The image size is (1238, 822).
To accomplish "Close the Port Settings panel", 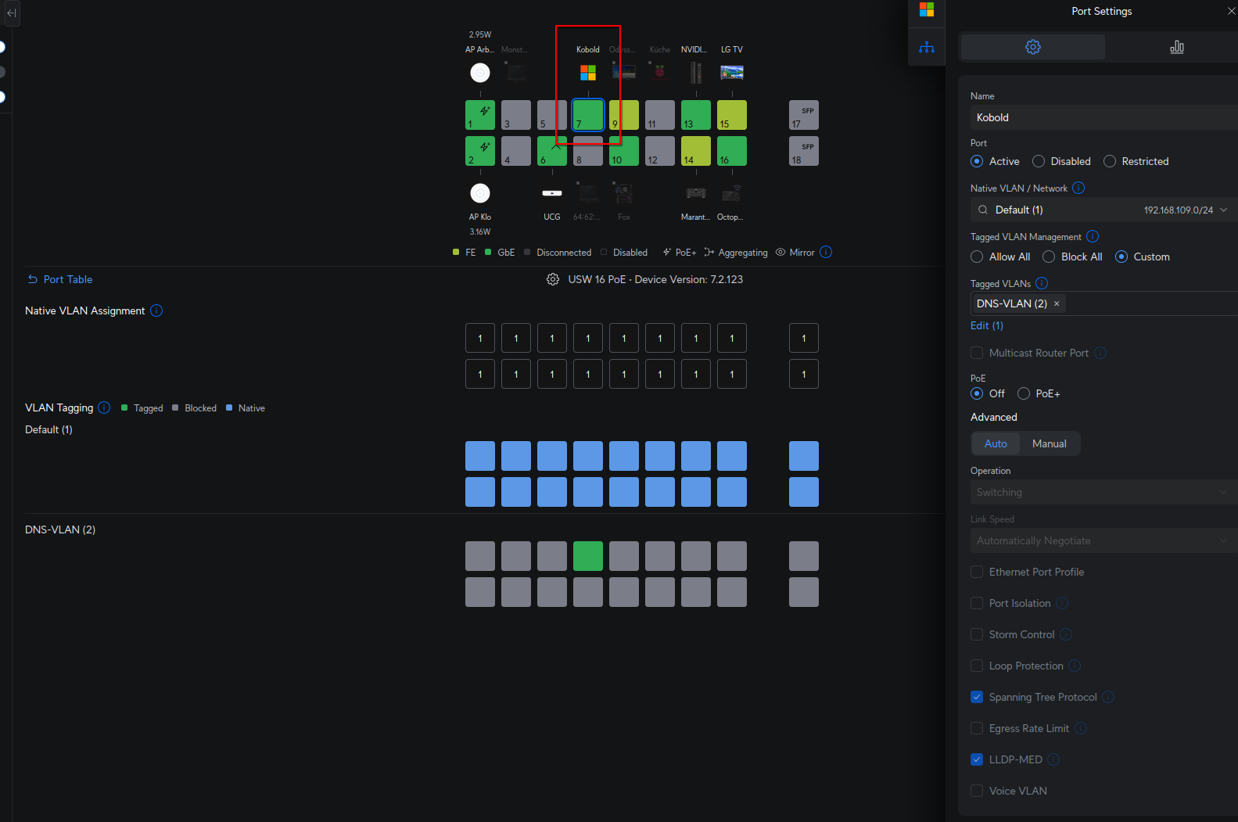I will (x=1232, y=11).
